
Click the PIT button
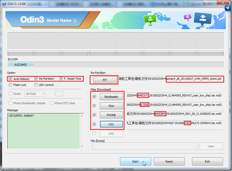pyautogui.click(x=105, y=80)
